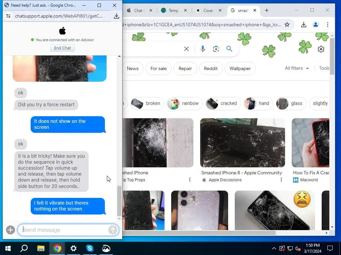Click the smashed phone photo in chat
Viewport: 341px width, 255px height.
tap(60, 68)
